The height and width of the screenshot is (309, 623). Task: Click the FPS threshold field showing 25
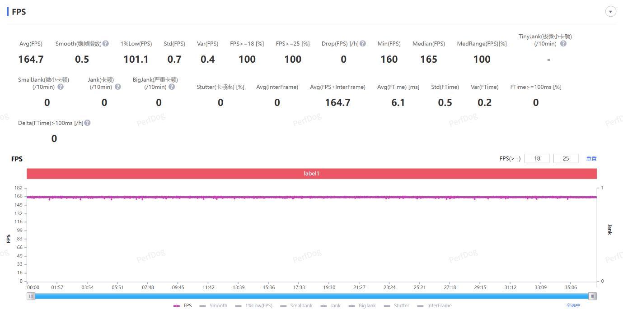(566, 158)
